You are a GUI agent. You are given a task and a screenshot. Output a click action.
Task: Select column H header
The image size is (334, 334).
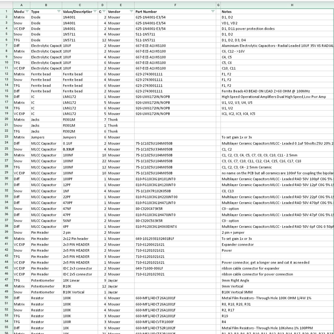click(x=292, y=5)
